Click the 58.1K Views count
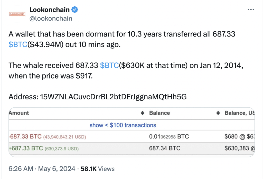 (x=98, y=169)
